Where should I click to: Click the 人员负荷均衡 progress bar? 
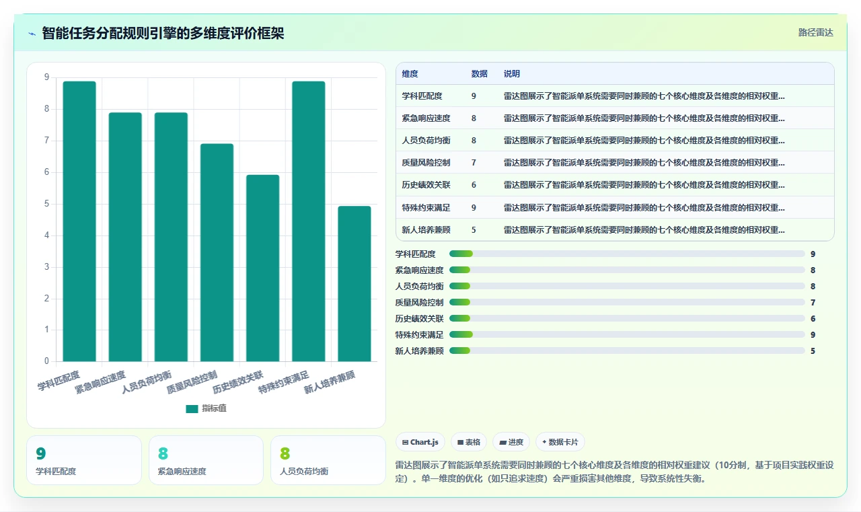pyautogui.click(x=627, y=286)
